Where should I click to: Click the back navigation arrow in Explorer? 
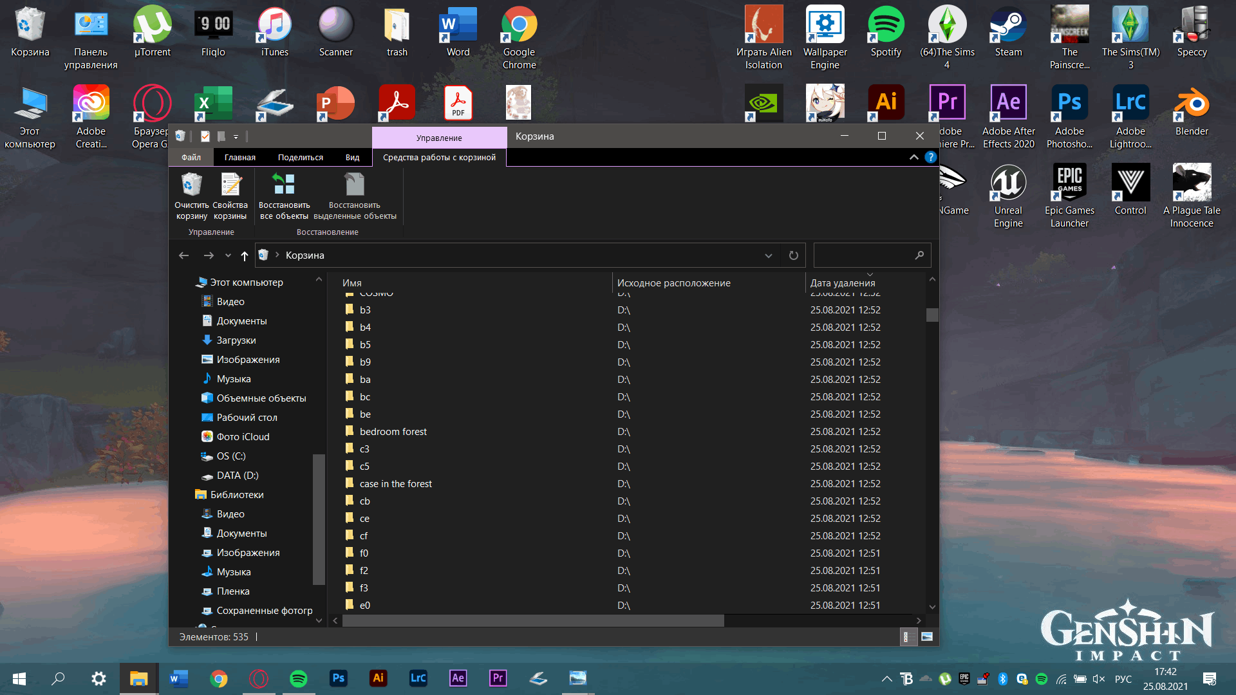click(183, 255)
